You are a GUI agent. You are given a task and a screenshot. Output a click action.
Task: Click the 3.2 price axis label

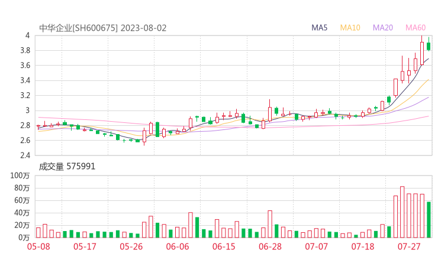coord(25,95)
